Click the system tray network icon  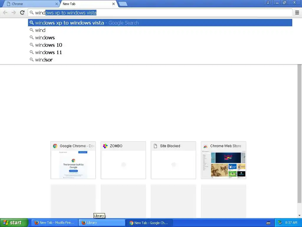(280, 223)
